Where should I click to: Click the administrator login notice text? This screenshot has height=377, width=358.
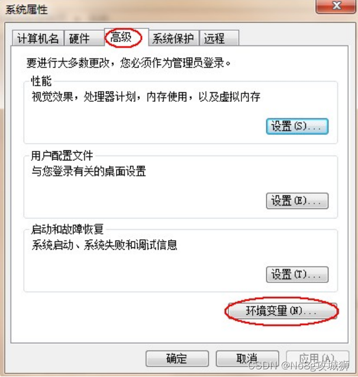tap(128, 63)
